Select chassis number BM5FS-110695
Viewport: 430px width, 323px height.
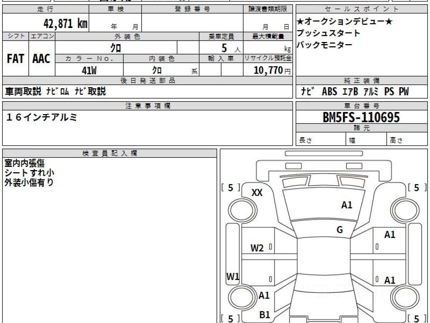click(361, 117)
